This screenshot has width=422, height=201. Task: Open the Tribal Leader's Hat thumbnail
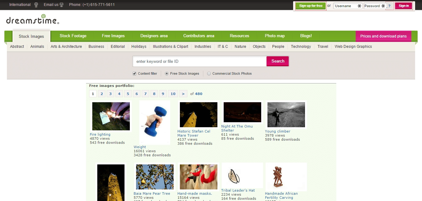click(x=242, y=175)
